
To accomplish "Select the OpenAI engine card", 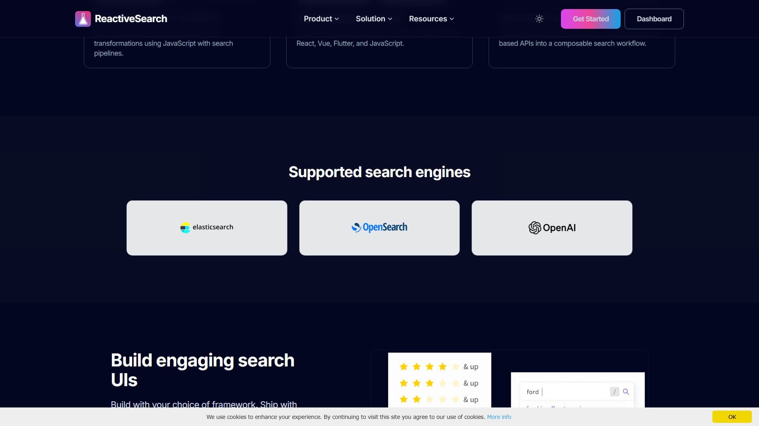I will point(552,228).
